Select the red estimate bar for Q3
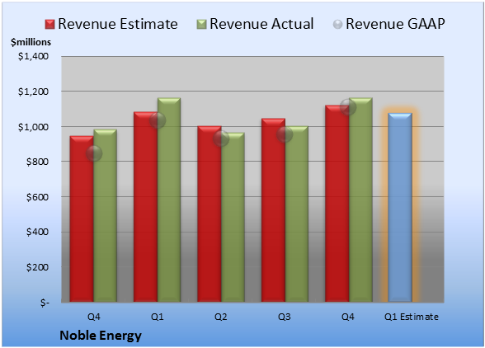Image resolution: width=485 pixels, height=348 pixels. 274,210
